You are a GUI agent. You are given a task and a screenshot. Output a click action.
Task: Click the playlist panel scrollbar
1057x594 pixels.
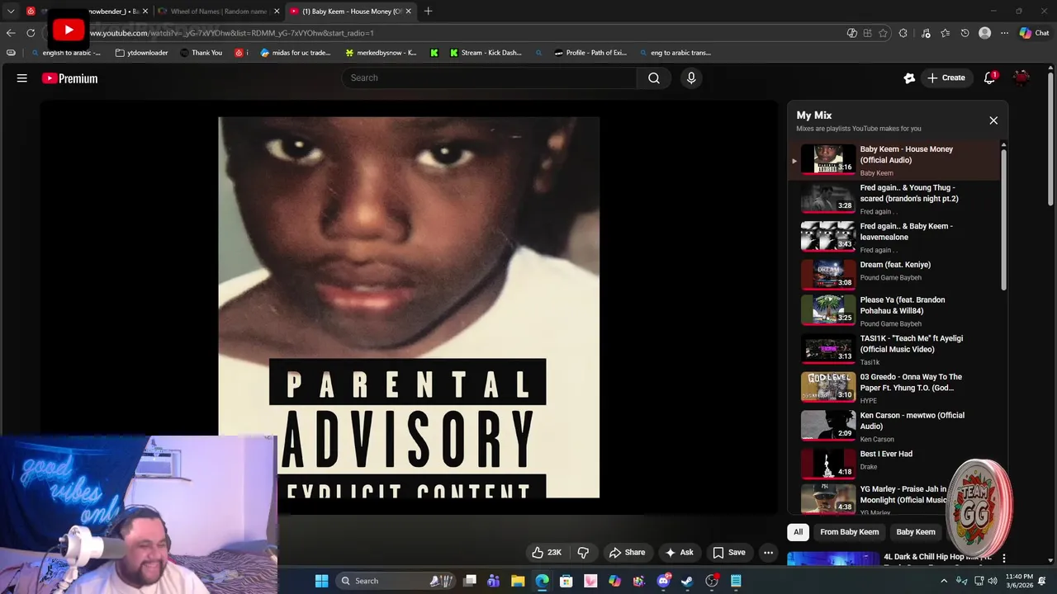[x=1003, y=219]
